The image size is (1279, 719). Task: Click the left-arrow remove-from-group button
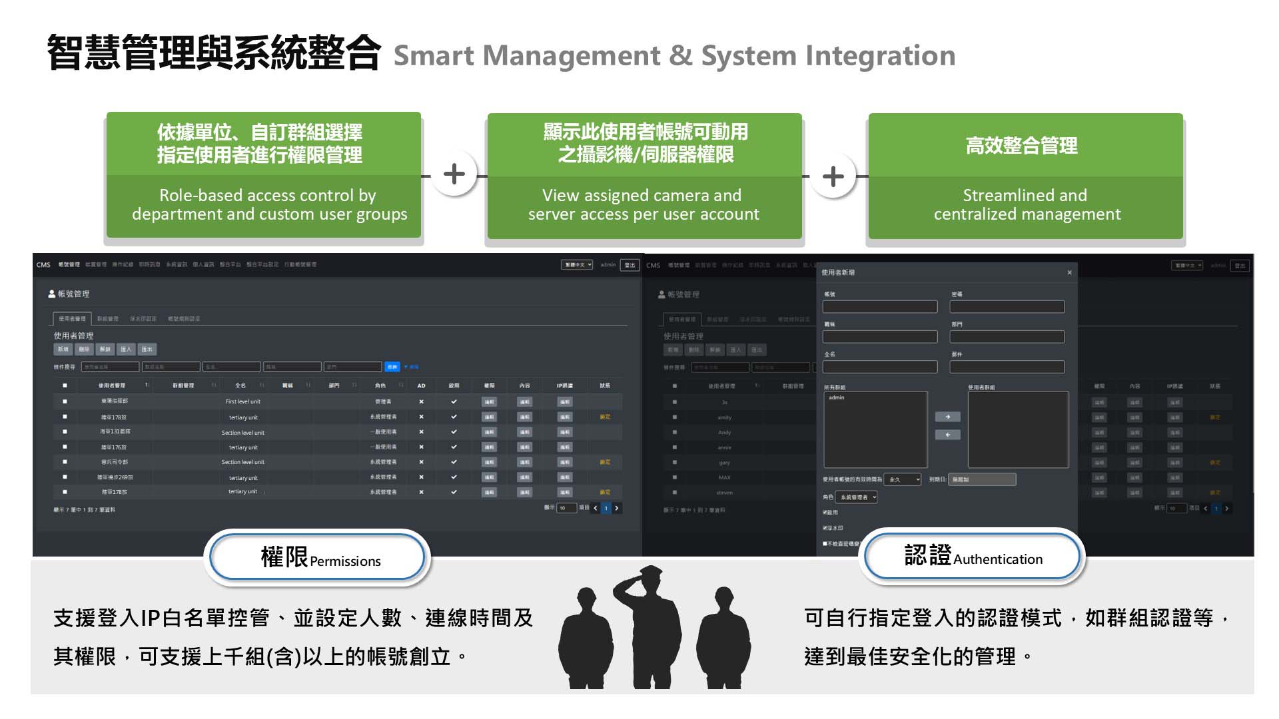(947, 435)
